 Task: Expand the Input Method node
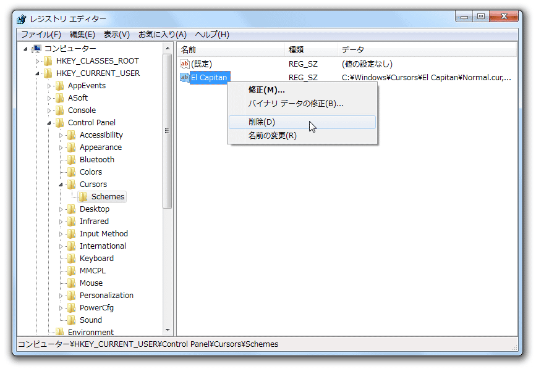61,234
